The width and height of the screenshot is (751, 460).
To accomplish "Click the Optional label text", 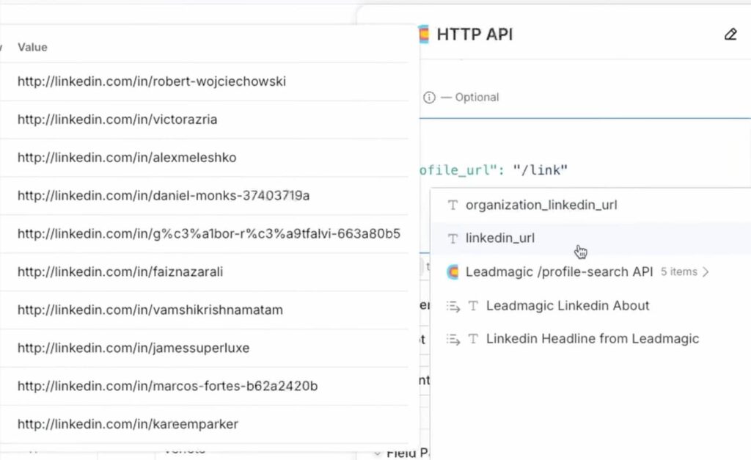I will pos(477,98).
